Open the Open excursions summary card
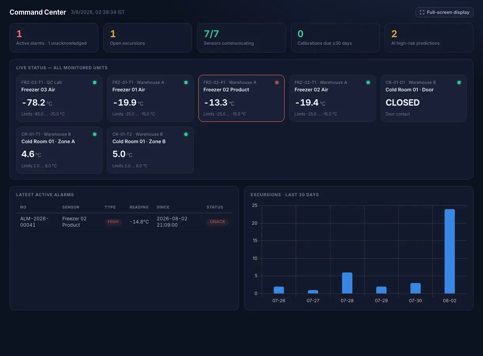The height and width of the screenshot is (356, 483). (x=147, y=38)
